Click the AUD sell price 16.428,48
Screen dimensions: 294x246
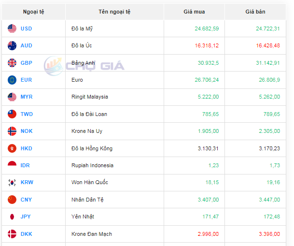pyautogui.click(x=267, y=45)
